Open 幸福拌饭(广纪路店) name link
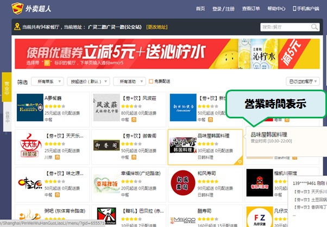 141,173
